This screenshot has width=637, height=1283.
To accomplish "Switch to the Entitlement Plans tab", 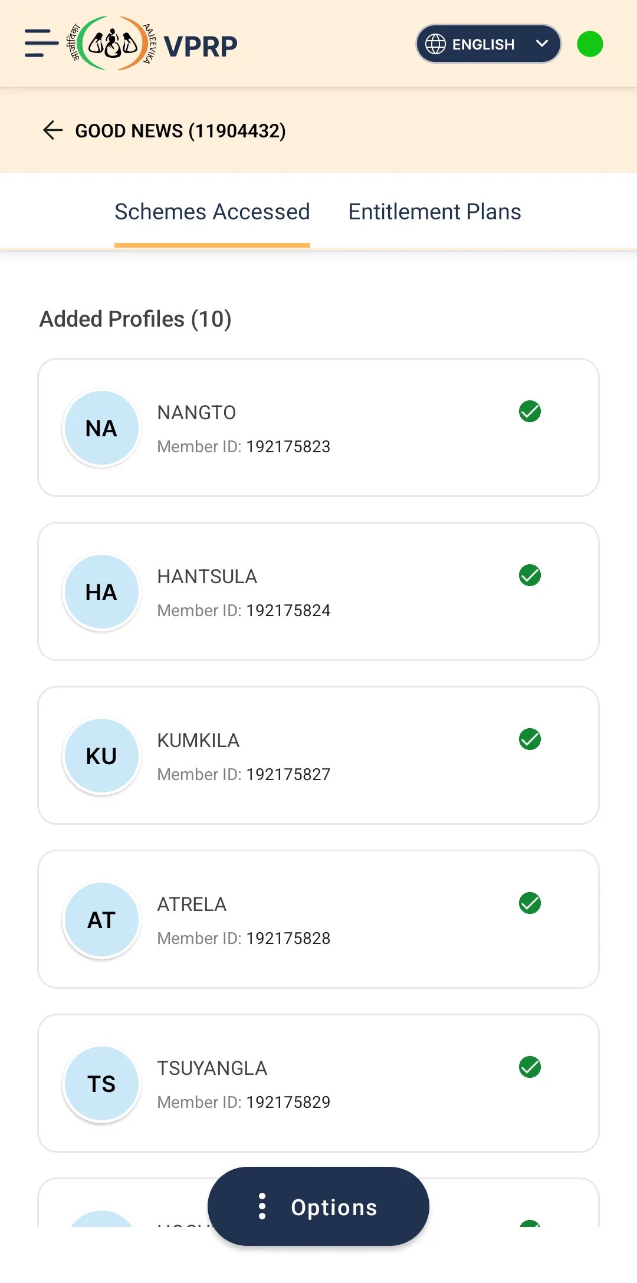I will pyautogui.click(x=435, y=212).
